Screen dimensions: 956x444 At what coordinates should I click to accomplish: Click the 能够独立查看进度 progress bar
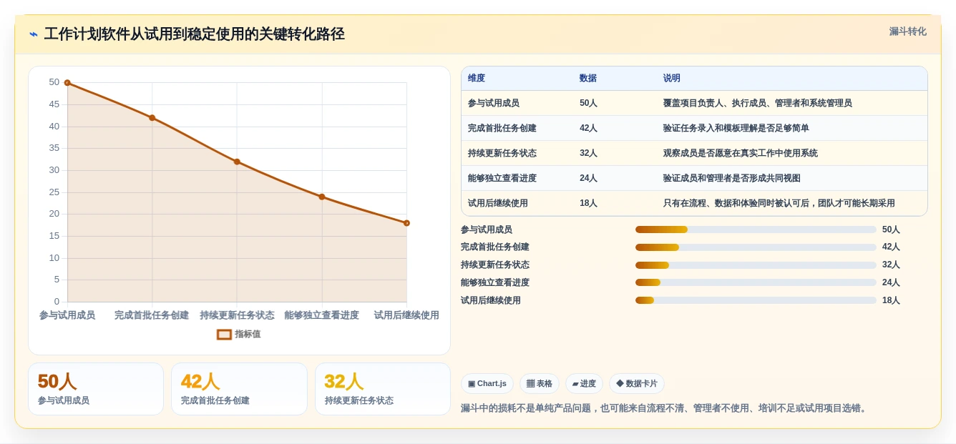click(756, 282)
